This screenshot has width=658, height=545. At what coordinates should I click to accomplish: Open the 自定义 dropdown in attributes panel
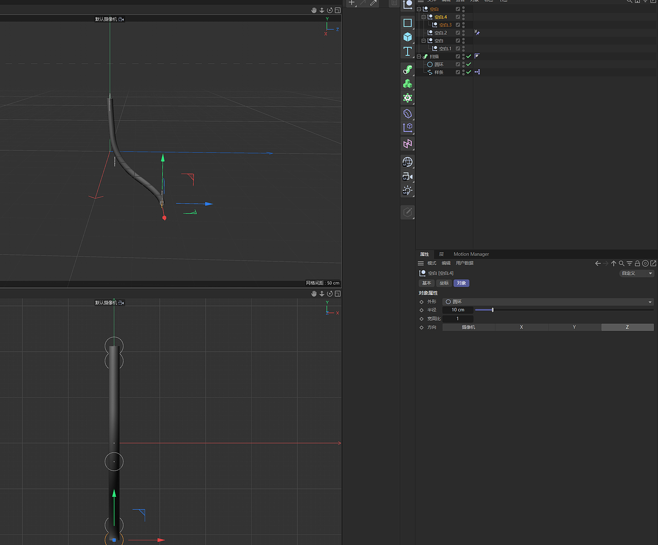pyautogui.click(x=636, y=273)
